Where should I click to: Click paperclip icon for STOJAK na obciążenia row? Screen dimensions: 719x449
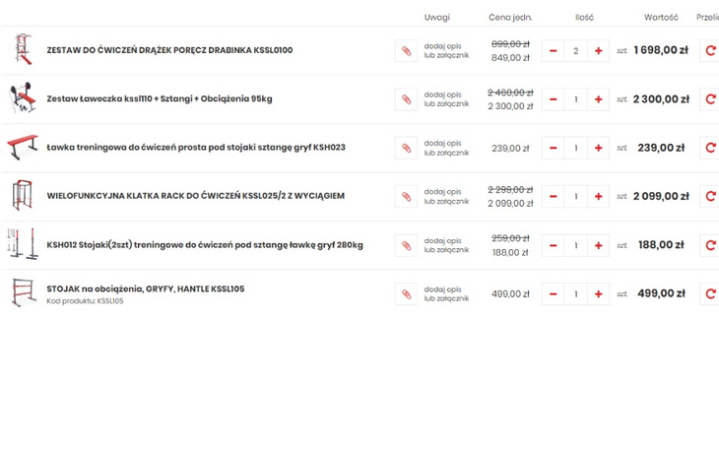point(406,293)
